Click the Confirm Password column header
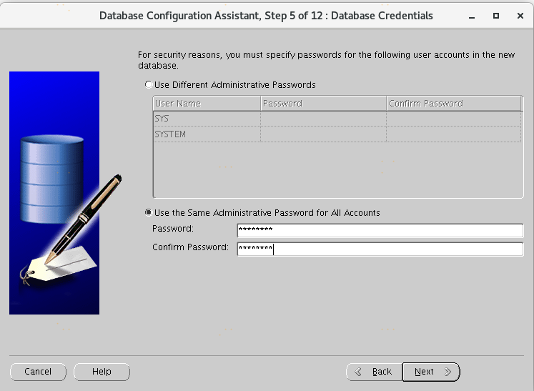 [453, 104]
